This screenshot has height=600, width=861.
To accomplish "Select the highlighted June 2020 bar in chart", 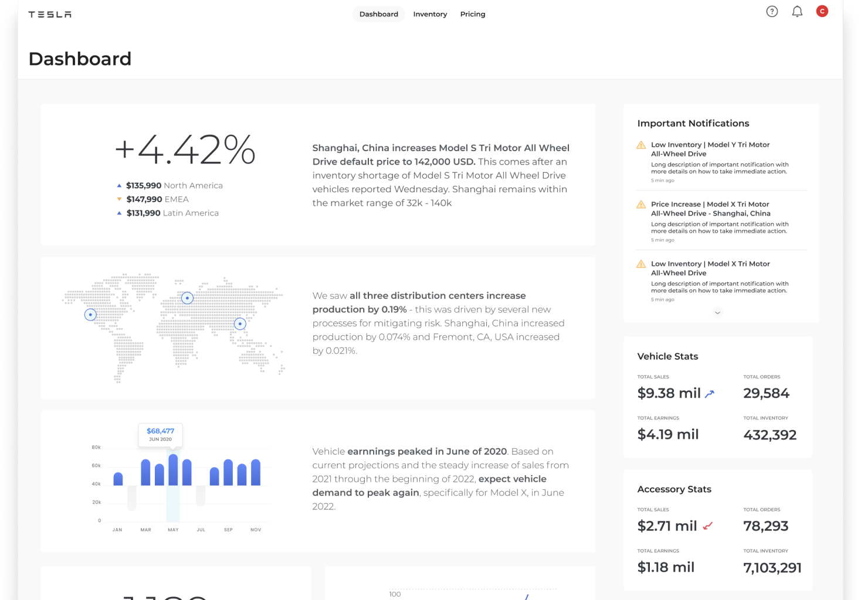I will point(173,470).
